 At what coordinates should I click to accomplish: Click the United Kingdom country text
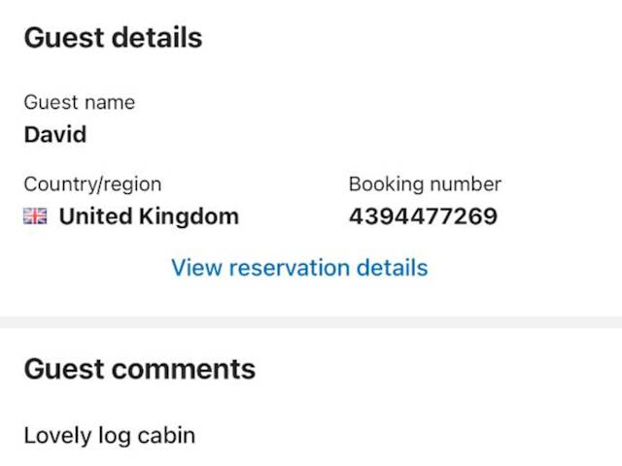click(149, 216)
